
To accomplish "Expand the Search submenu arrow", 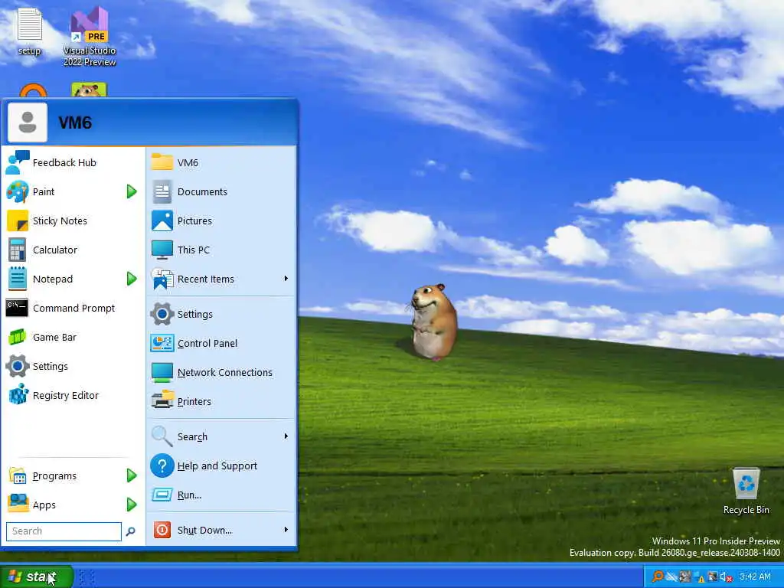I will (x=286, y=436).
